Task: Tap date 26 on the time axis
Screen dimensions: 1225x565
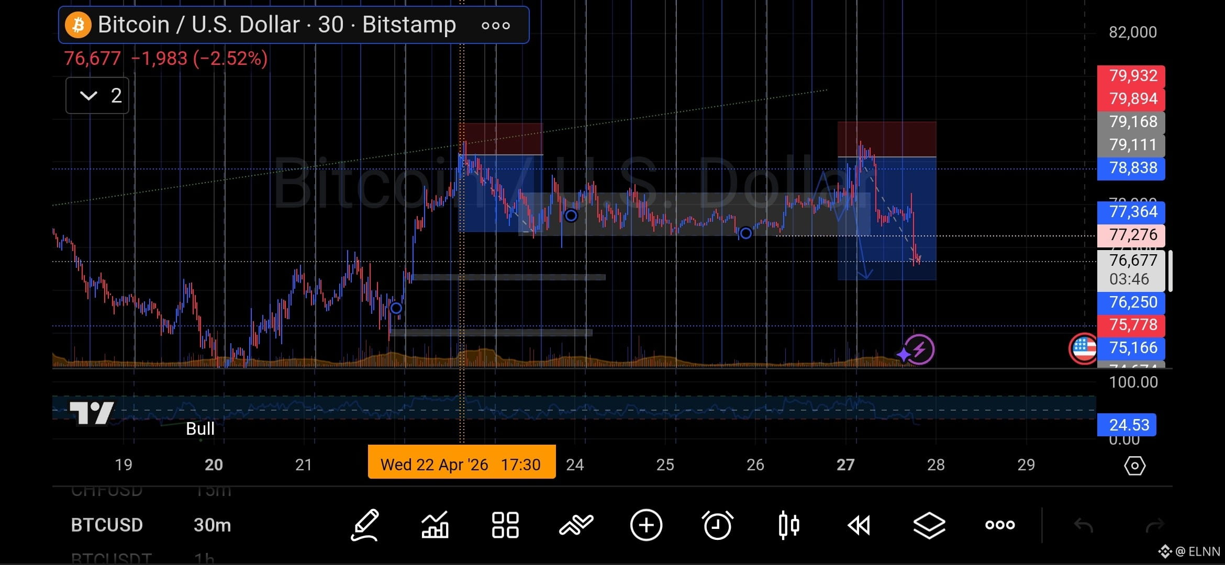Action: click(755, 465)
